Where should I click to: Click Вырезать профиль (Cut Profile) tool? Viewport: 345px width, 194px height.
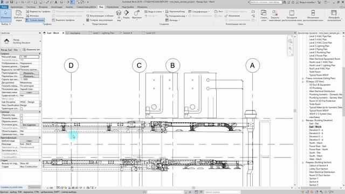64,20
